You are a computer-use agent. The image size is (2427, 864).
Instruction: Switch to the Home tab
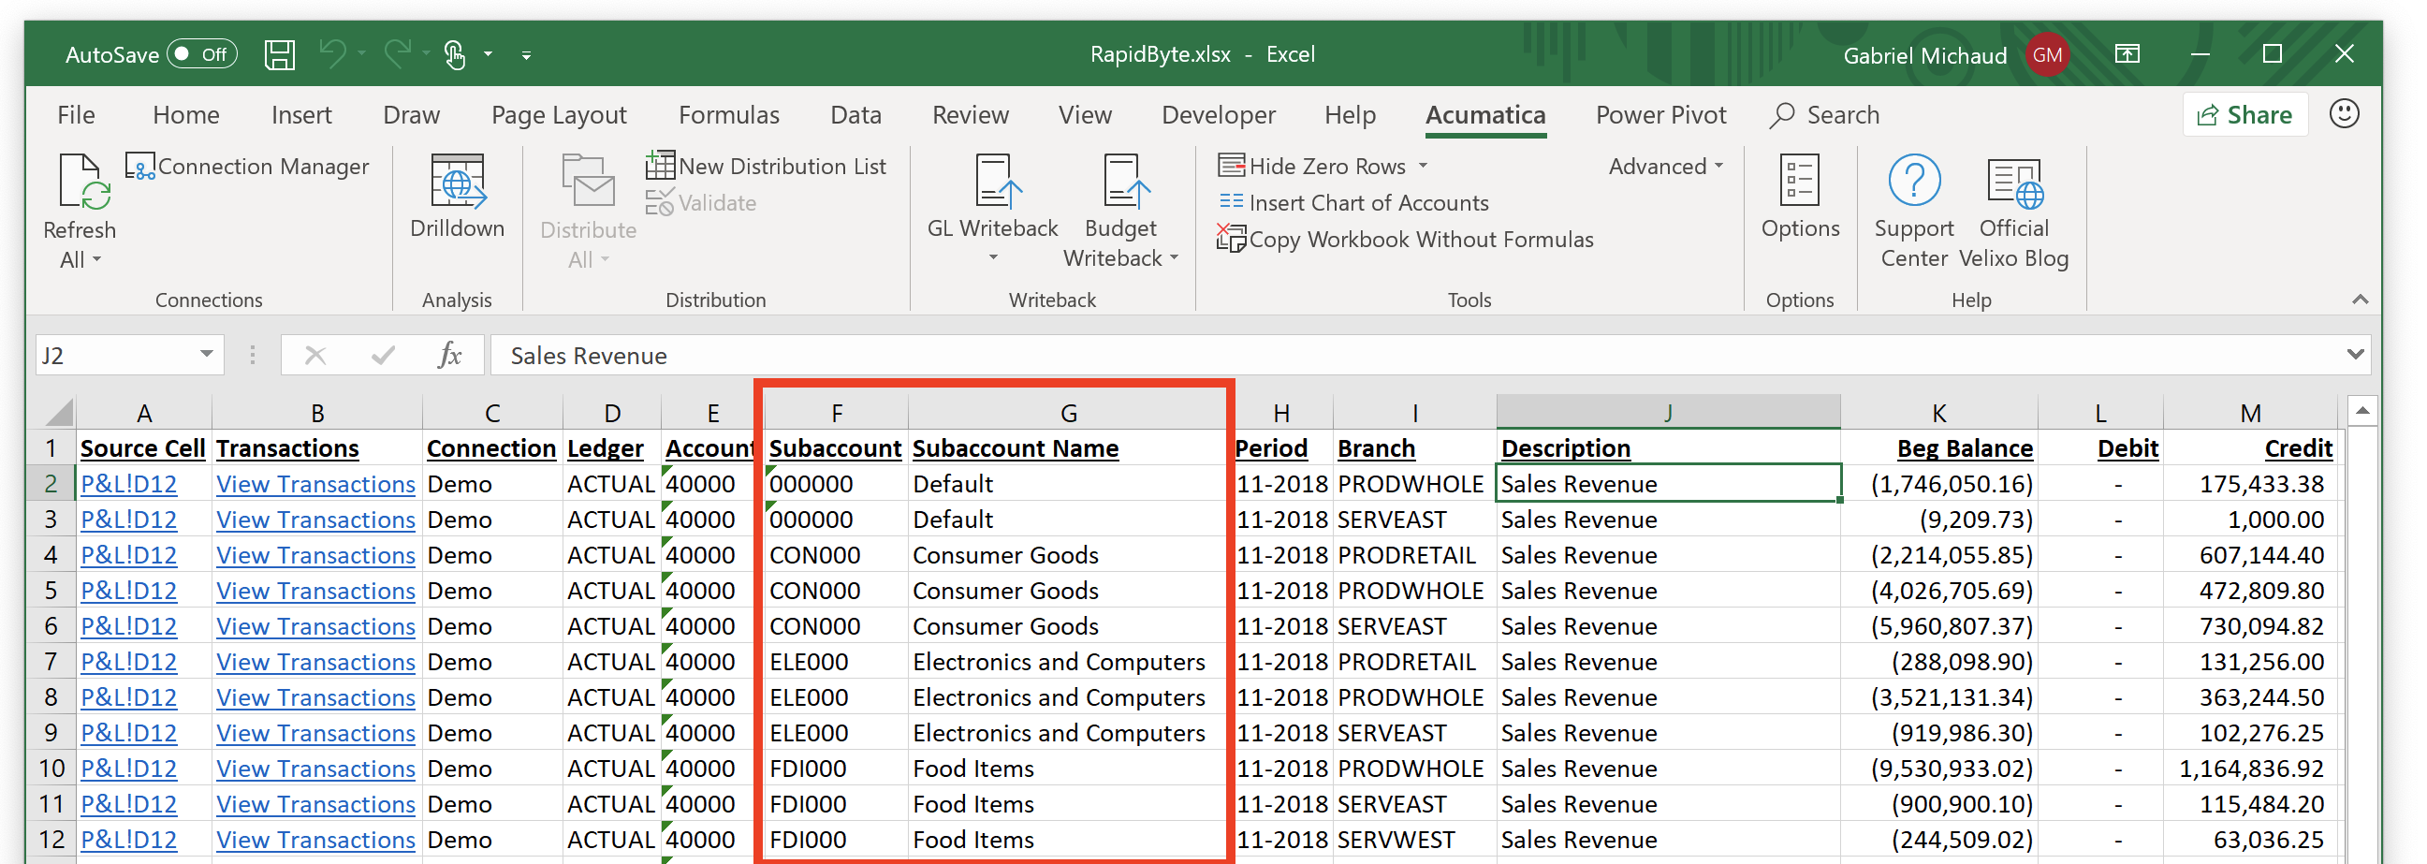coord(185,115)
